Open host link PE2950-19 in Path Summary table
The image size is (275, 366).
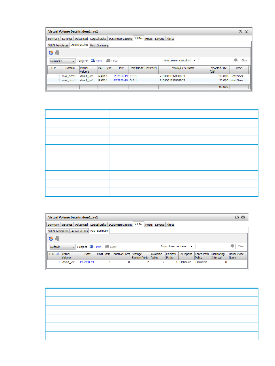pyautogui.click(x=87, y=262)
